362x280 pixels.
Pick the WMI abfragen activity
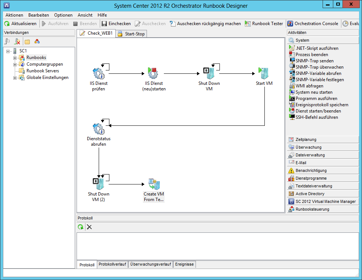[306, 86]
